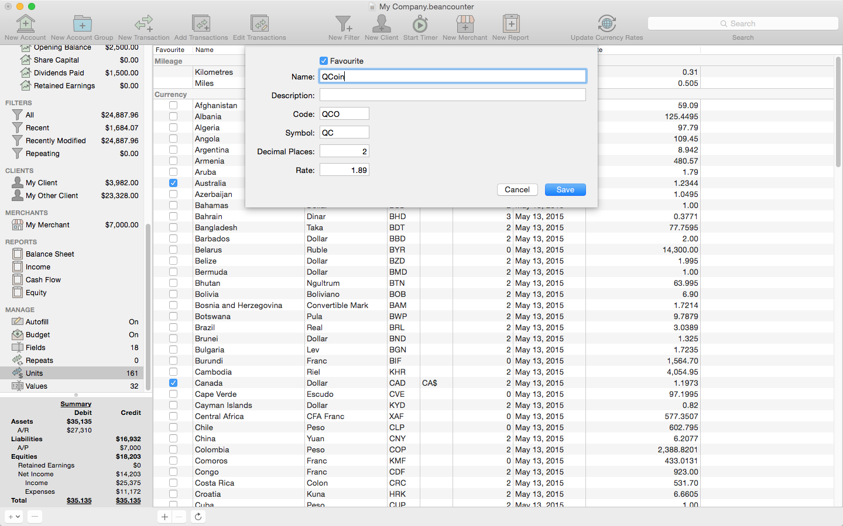Image resolution: width=843 pixels, height=526 pixels.
Task: Click the minus button below the sidebar
Action: click(35, 516)
